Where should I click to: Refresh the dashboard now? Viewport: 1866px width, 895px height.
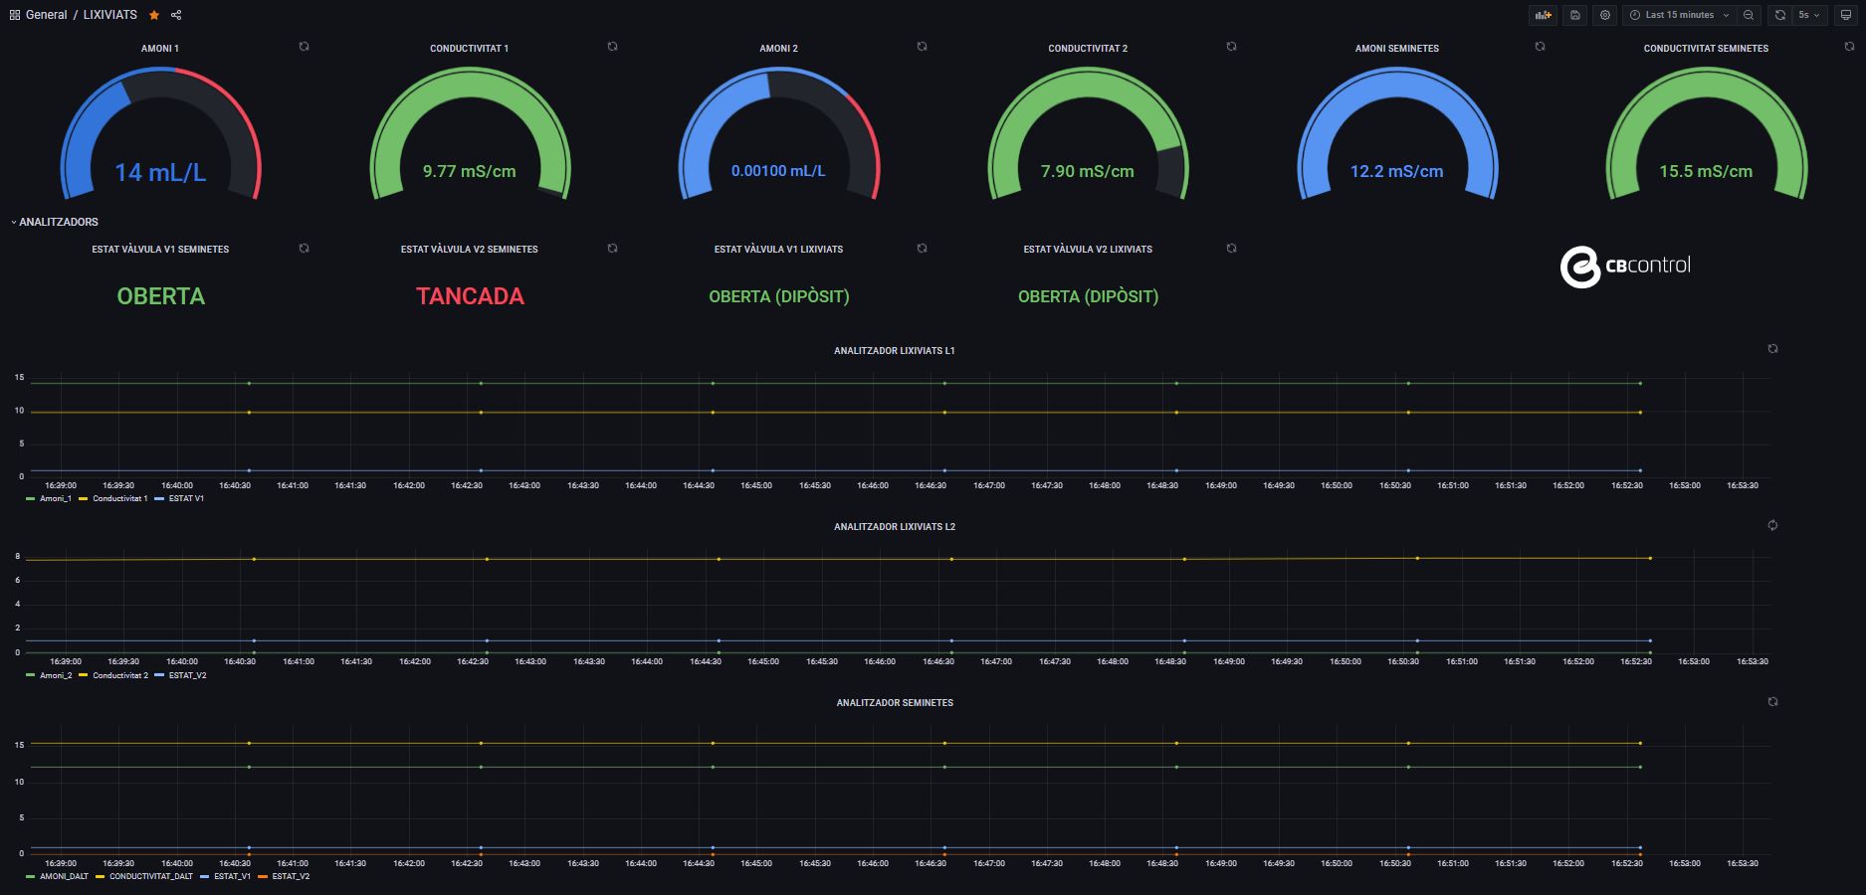pyautogui.click(x=1779, y=15)
